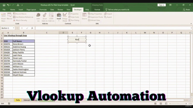193x108 pixels.
Task: Expand the Name Box dropdown
Action: (14, 28)
